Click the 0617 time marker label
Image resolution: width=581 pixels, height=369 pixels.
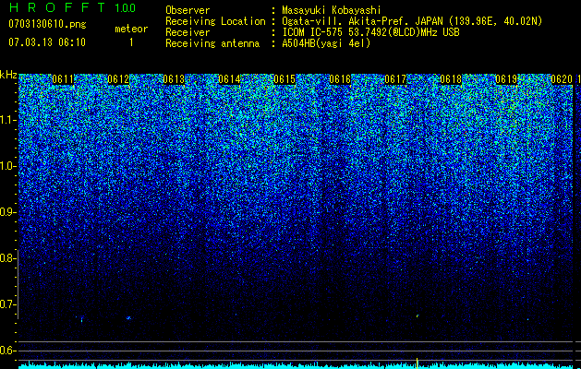pyautogui.click(x=395, y=79)
